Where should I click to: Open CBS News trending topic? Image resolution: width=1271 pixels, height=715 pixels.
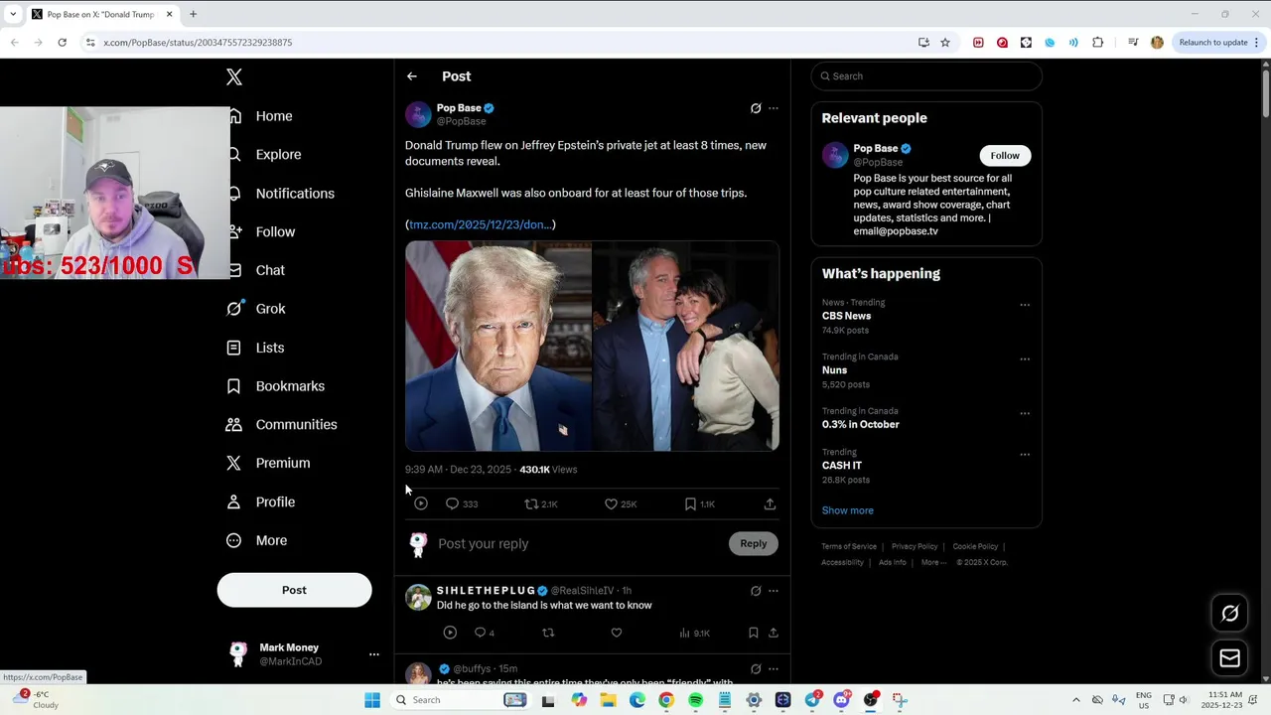[x=846, y=316]
